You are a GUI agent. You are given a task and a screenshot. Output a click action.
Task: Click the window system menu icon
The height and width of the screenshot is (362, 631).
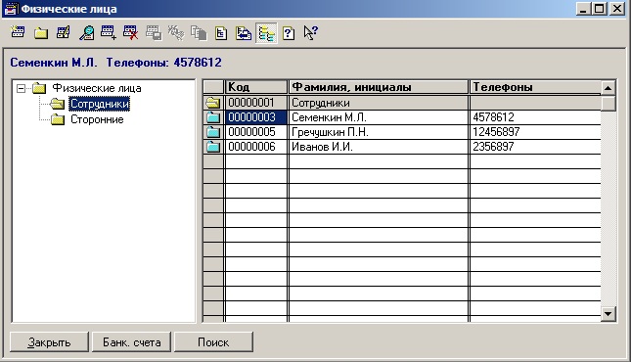click(x=11, y=9)
